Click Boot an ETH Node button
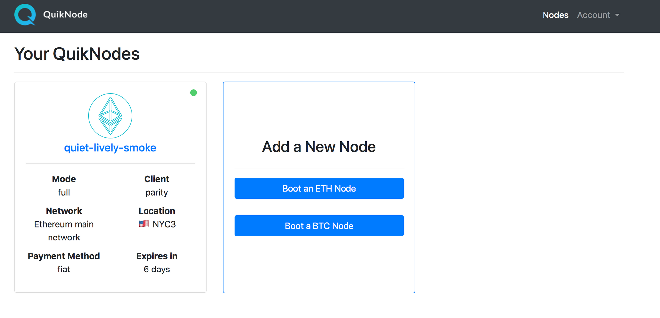 point(319,188)
